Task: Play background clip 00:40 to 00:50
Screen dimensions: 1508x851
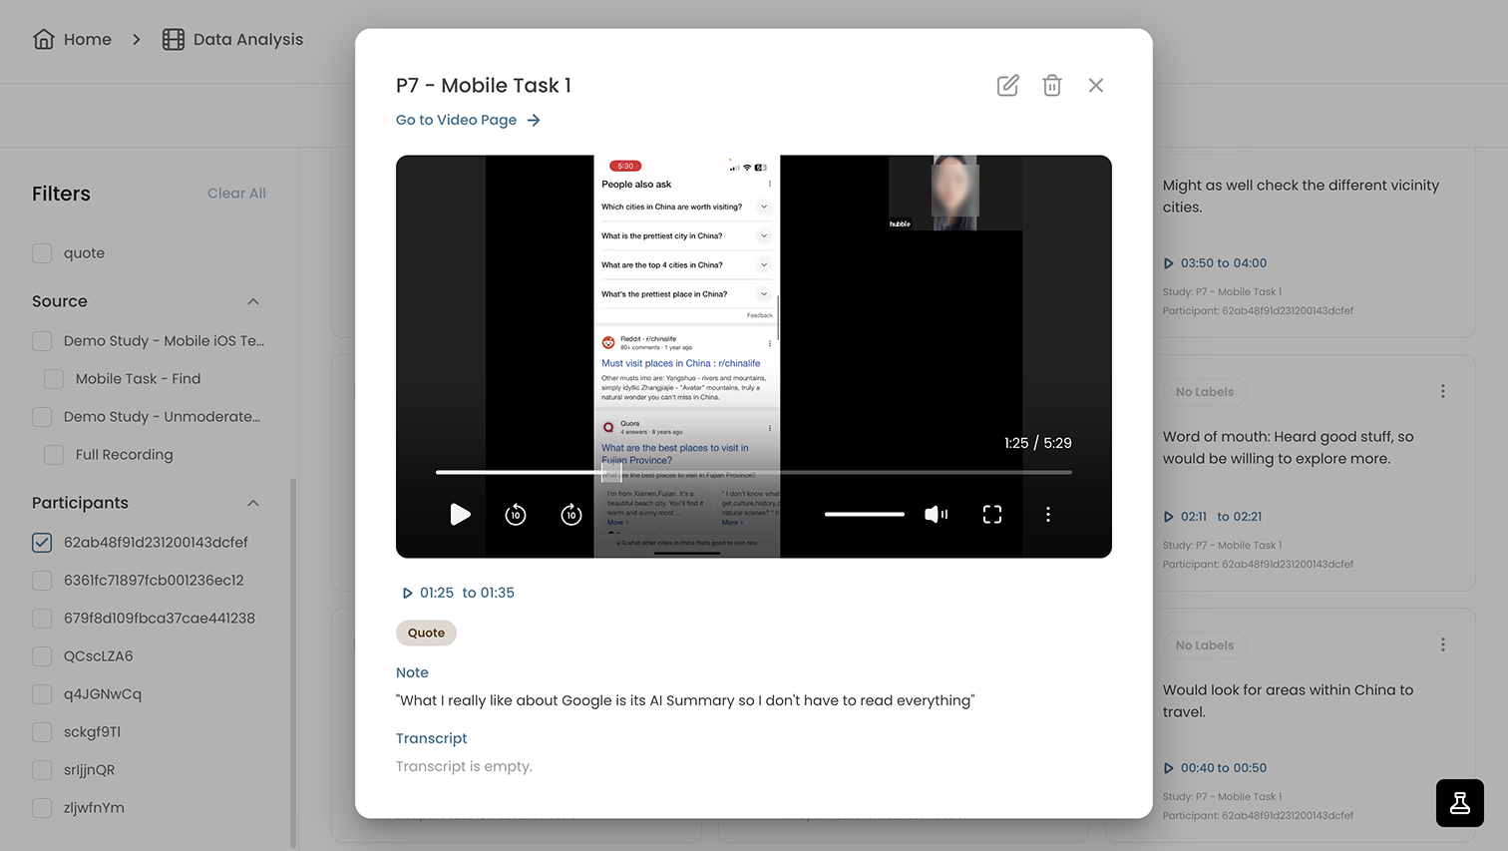Action: (x=1215, y=768)
